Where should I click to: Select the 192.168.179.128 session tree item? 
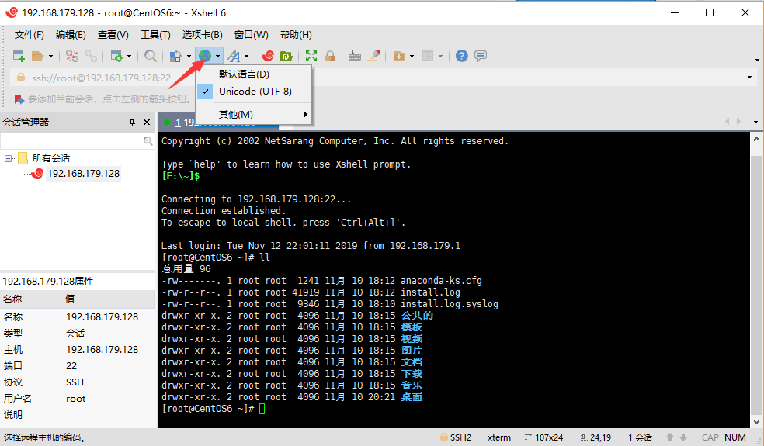[x=83, y=173]
